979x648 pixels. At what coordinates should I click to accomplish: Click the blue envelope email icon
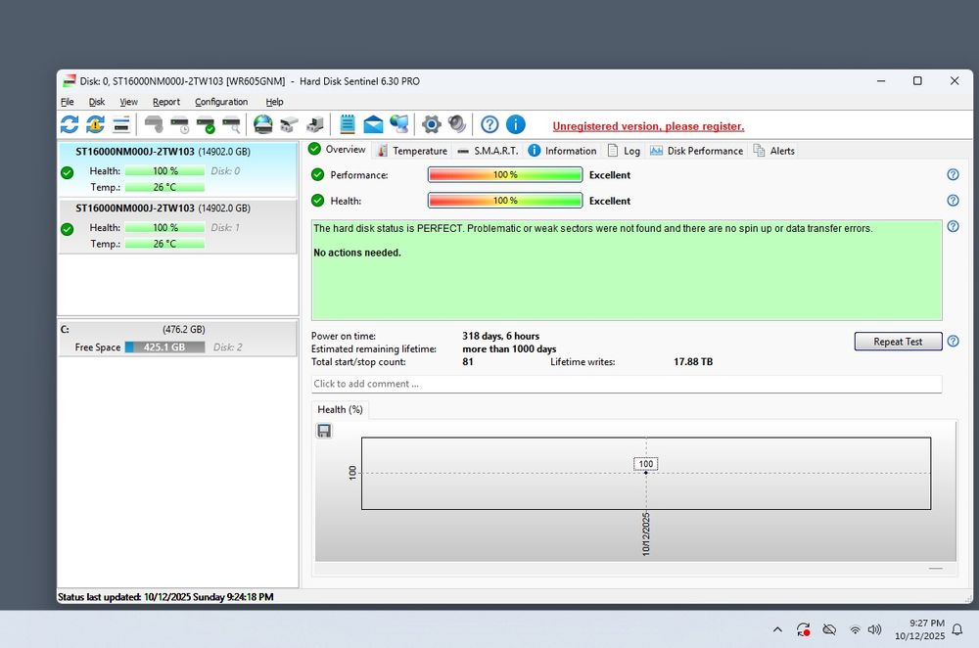click(373, 124)
